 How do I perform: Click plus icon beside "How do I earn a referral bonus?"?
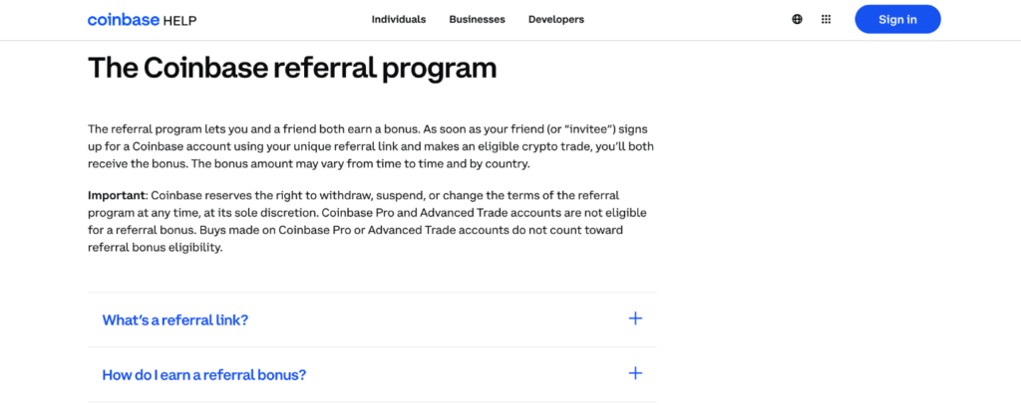[x=635, y=374]
